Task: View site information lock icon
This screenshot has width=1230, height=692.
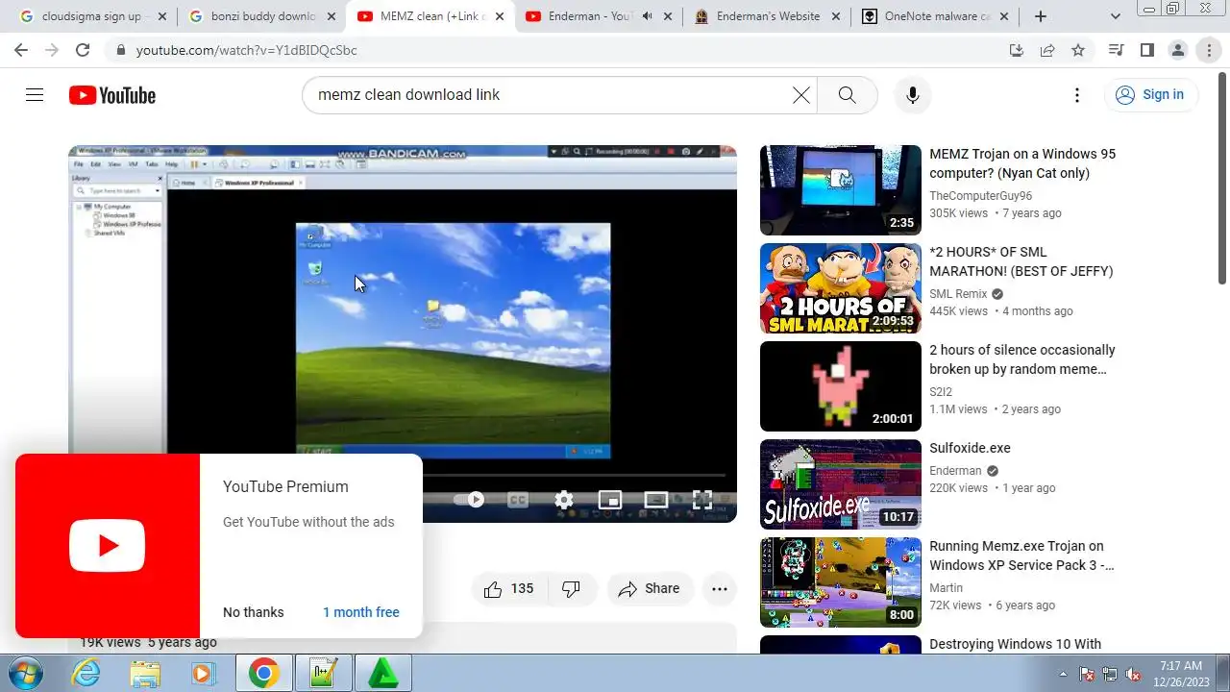Action: point(119,50)
